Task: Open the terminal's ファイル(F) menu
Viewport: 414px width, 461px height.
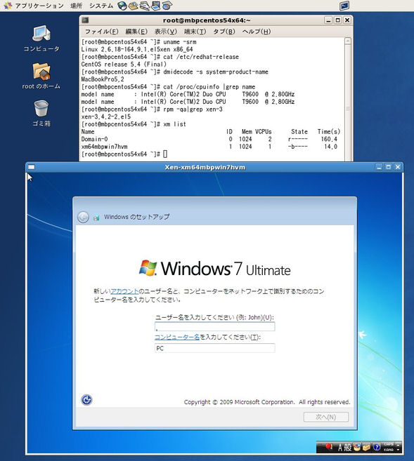Action: point(101,32)
